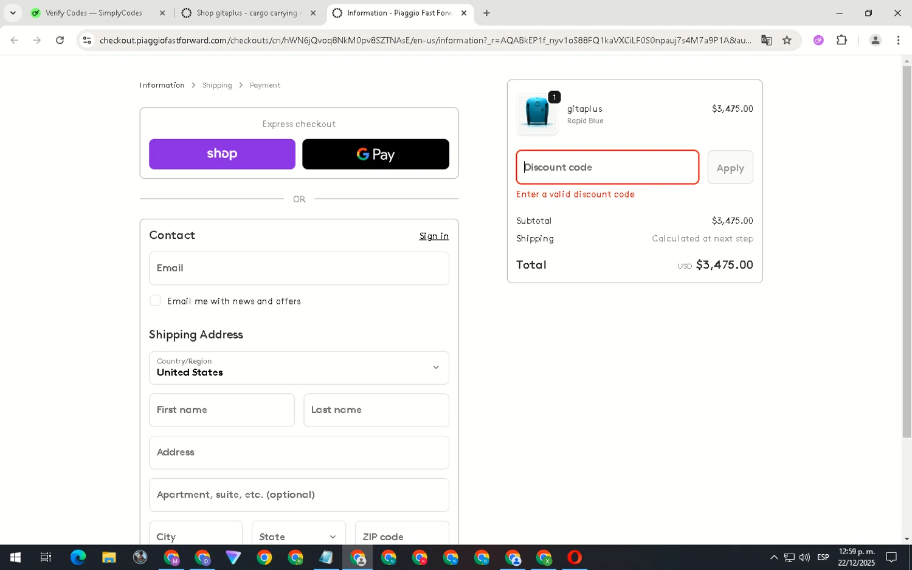The image size is (912, 570).
Task: Open the Windows notification center
Action: pos(891,557)
